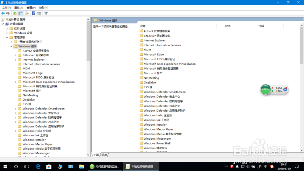Image resolution: width=304 pixels, height=171 pixels.
Task: Open the Windows Start button
Action: pos(5,166)
